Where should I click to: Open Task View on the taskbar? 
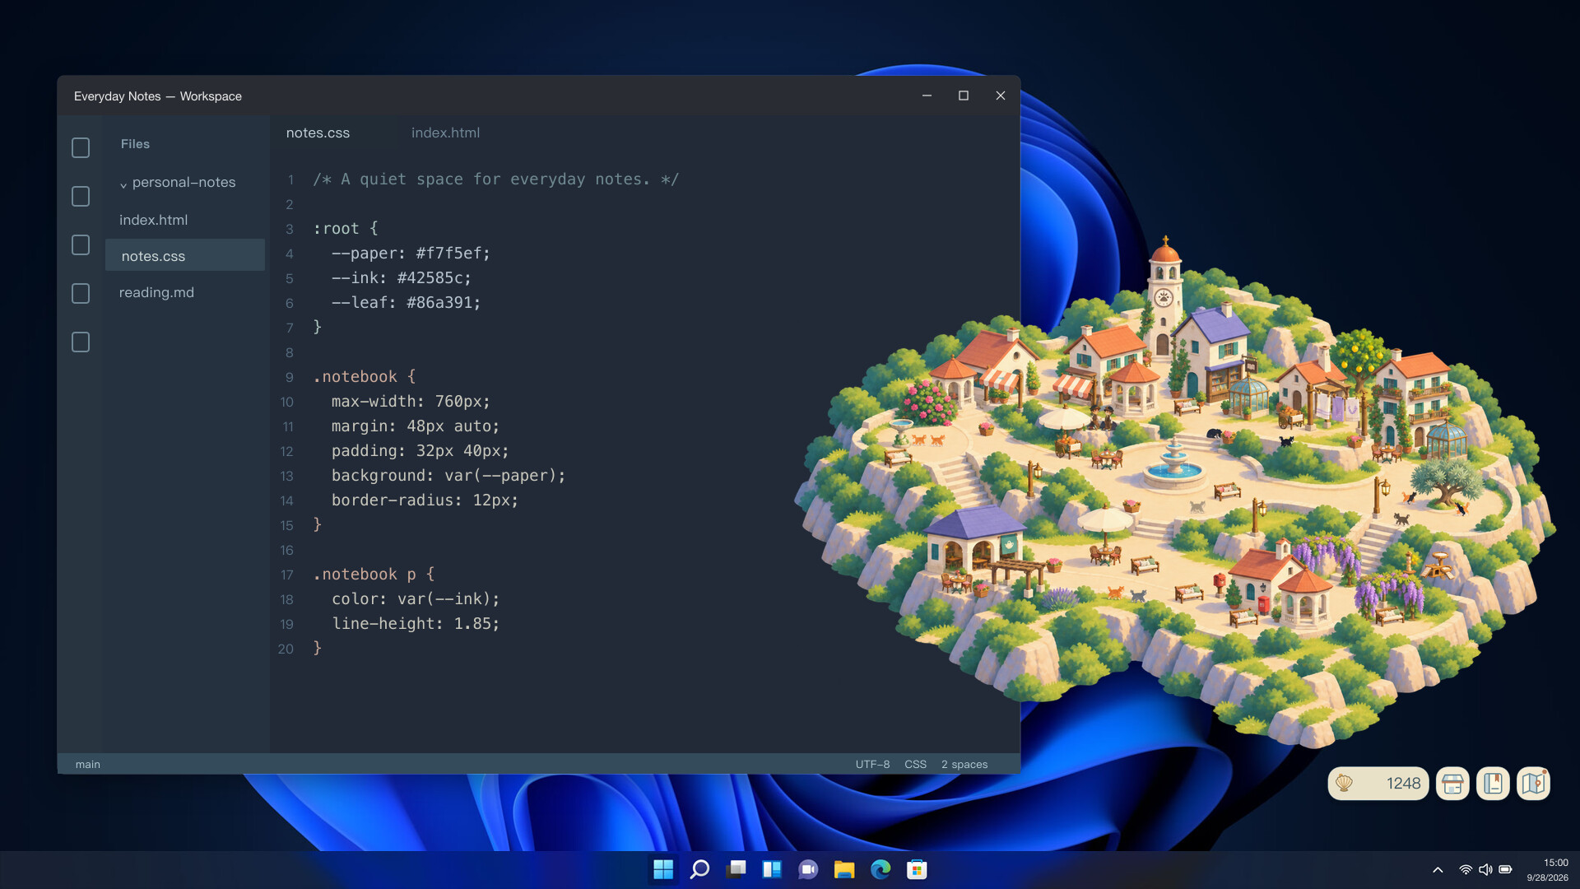click(x=736, y=869)
